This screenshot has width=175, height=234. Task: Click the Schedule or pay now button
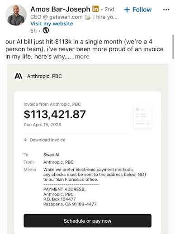click(x=88, y=221)
